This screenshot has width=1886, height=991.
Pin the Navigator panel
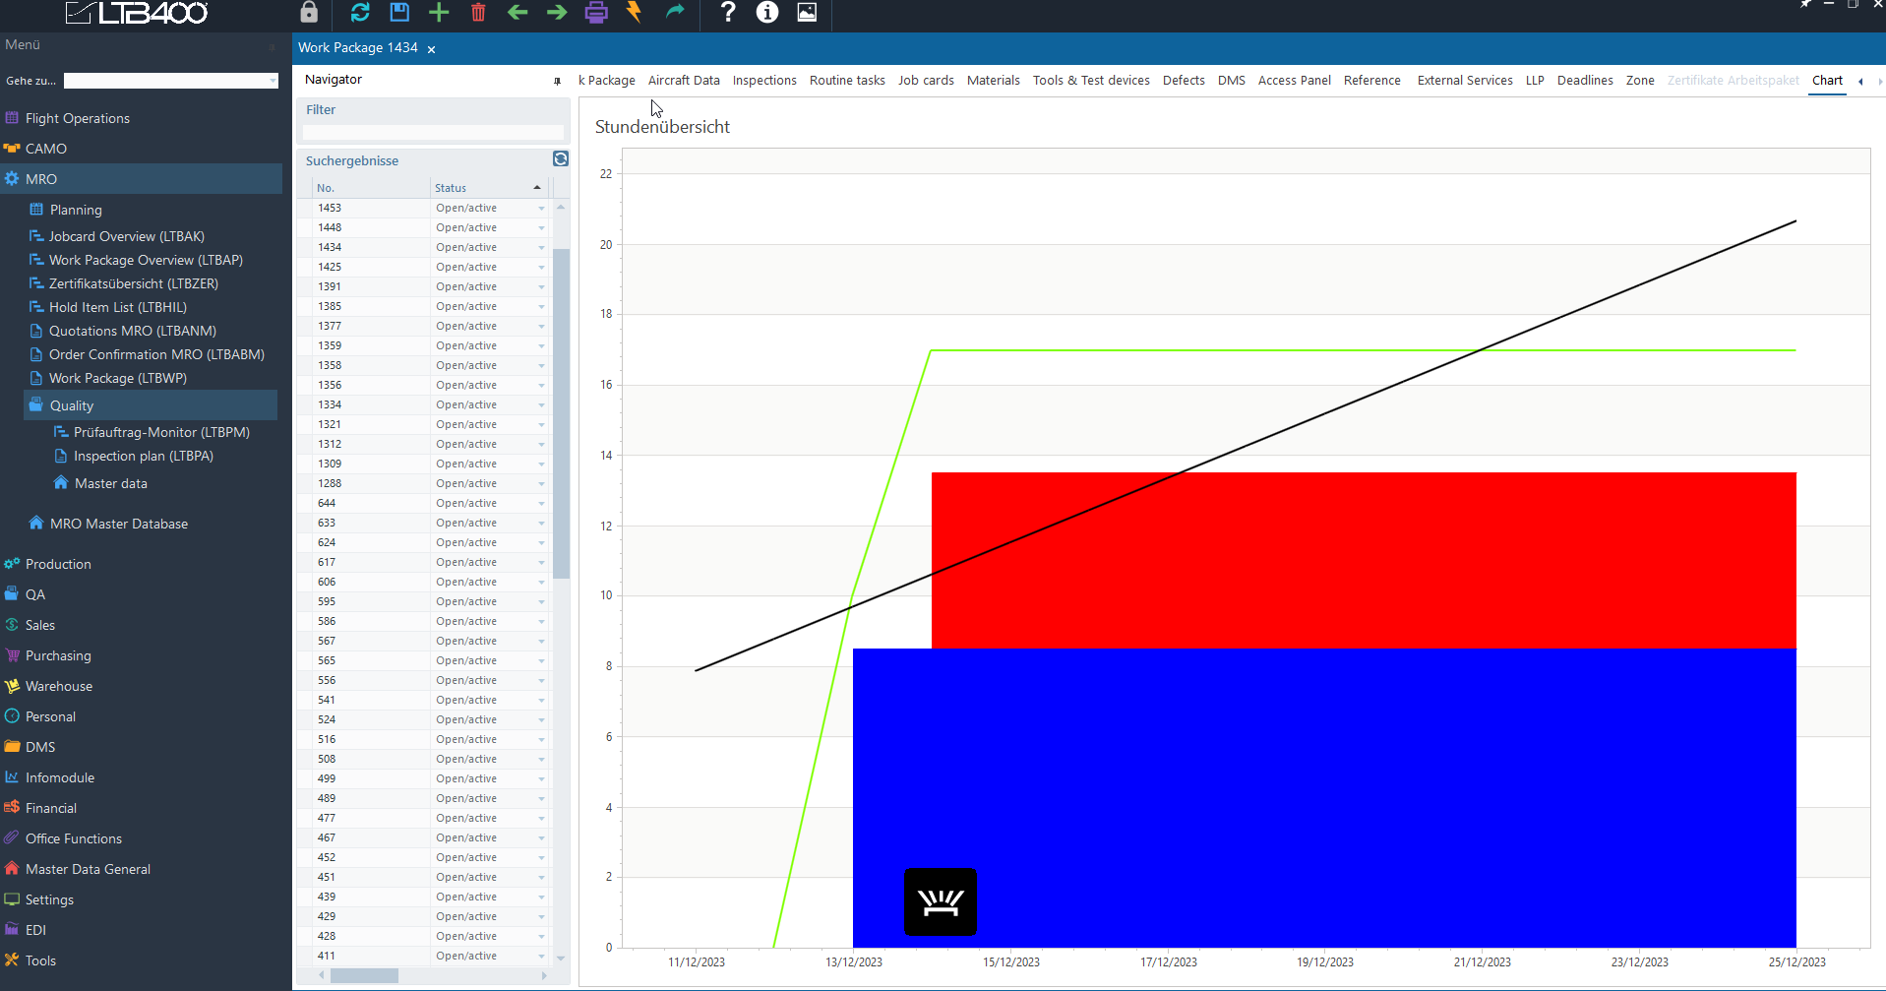[557, 81]
